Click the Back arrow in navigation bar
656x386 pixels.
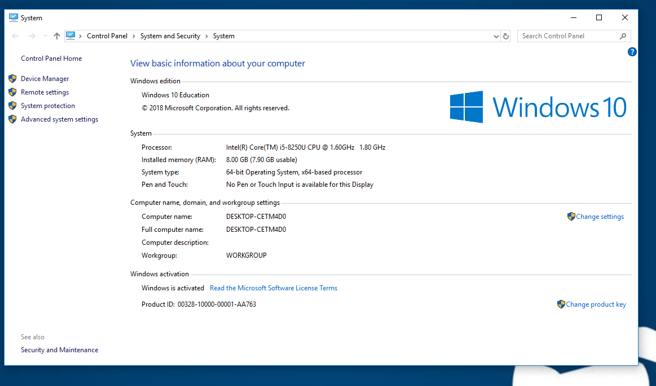point(15,36)
